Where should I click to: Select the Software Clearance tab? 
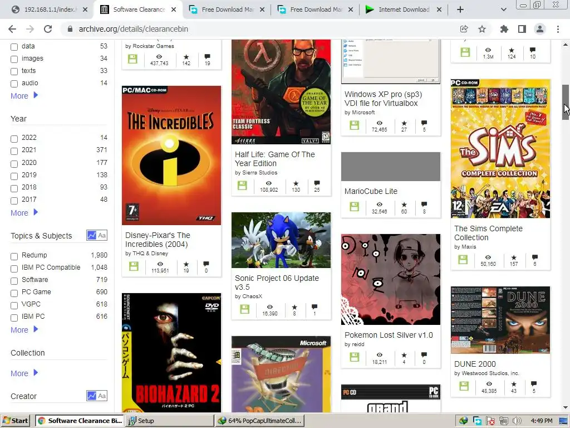point(139,9)
